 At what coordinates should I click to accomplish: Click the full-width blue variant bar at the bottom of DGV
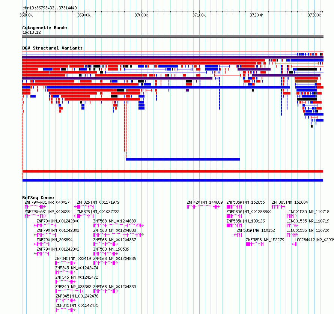pyautogui.click(x=173, y=180)
